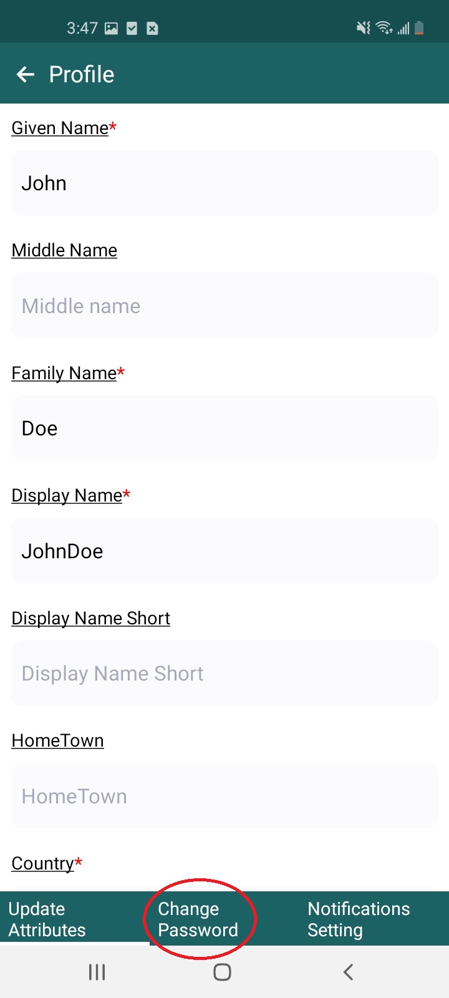Tap the Country label with red asterisk
The height and width of the screenshot is (998, 449).
(x=47, y=863)
